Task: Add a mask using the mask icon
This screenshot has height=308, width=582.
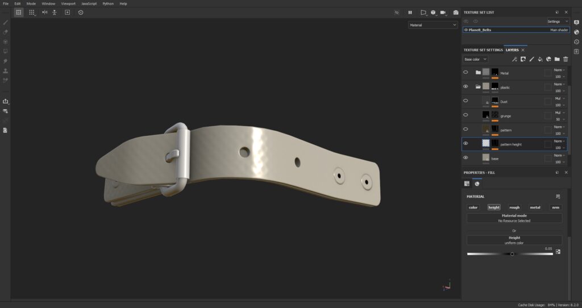Action: pos(523,59)
